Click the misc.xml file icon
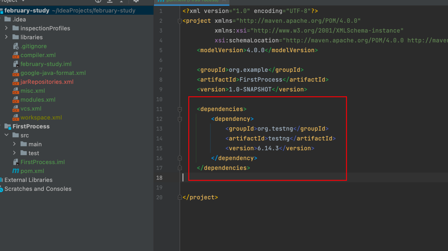Viewport: 448px width, 251px height. (x=16, y=91)
